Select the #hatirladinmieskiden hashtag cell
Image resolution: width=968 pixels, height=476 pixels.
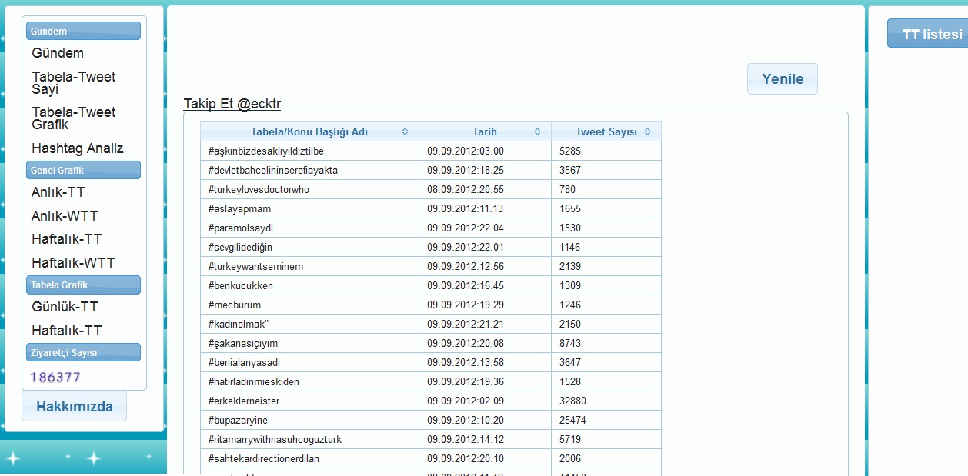[309, 381]
